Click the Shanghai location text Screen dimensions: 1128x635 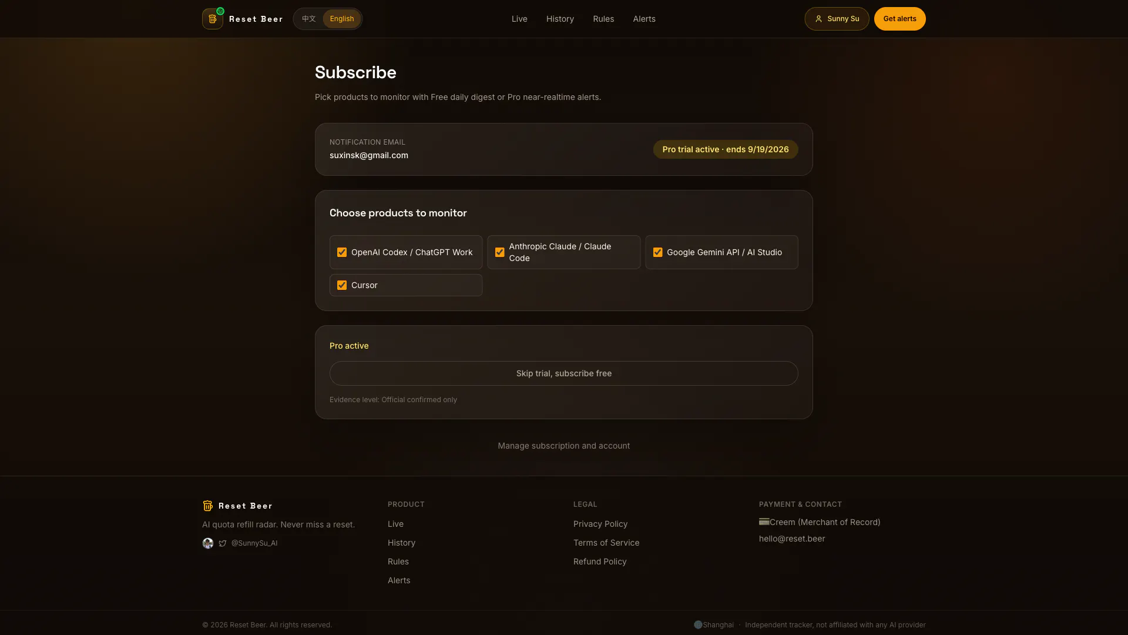(x=718, y=625)
